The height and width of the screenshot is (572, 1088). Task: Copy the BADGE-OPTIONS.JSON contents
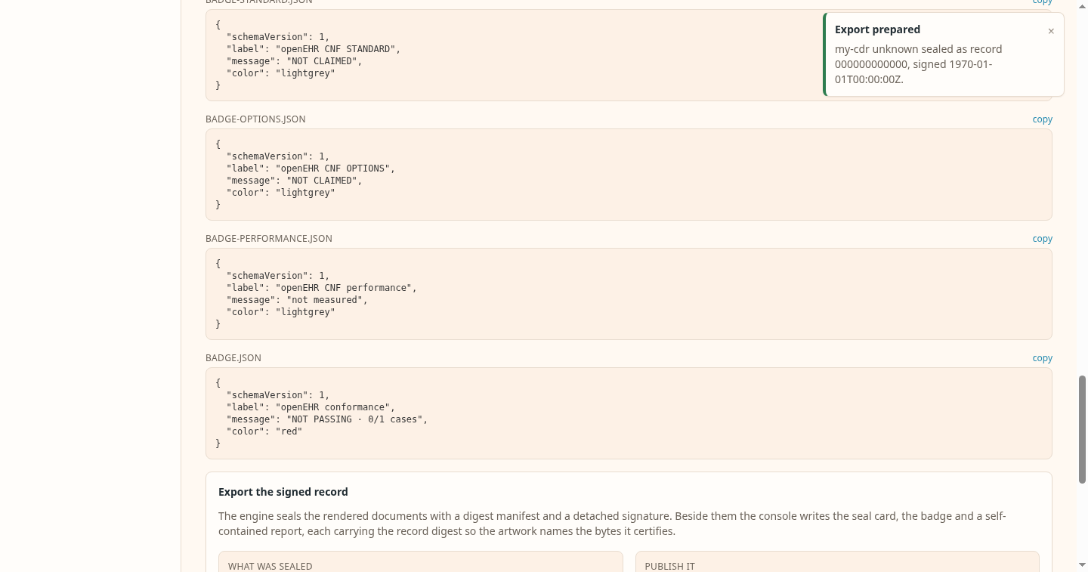click(1043, 119)
